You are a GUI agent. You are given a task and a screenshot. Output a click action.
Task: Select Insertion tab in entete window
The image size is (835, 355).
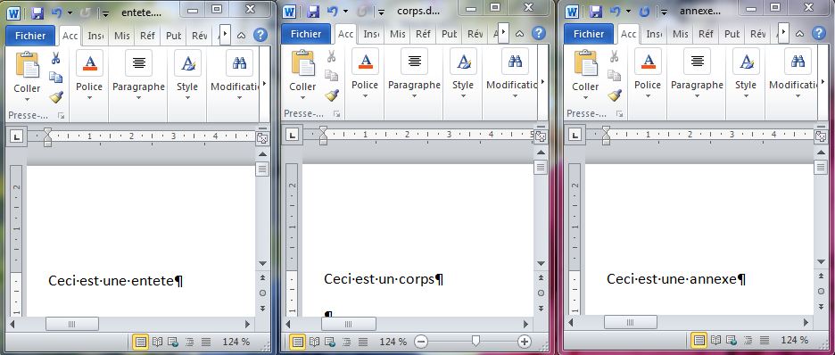pyautogui.click(x=95, y=36)
